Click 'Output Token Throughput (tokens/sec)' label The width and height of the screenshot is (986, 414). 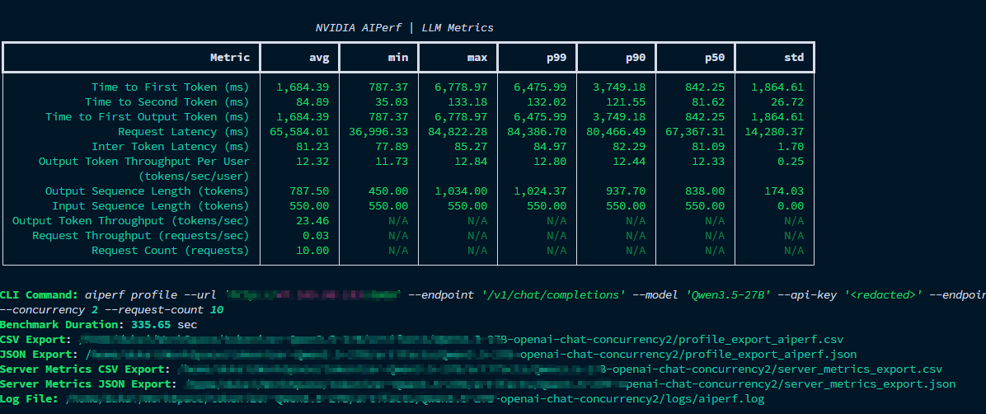tap(131, 221)
